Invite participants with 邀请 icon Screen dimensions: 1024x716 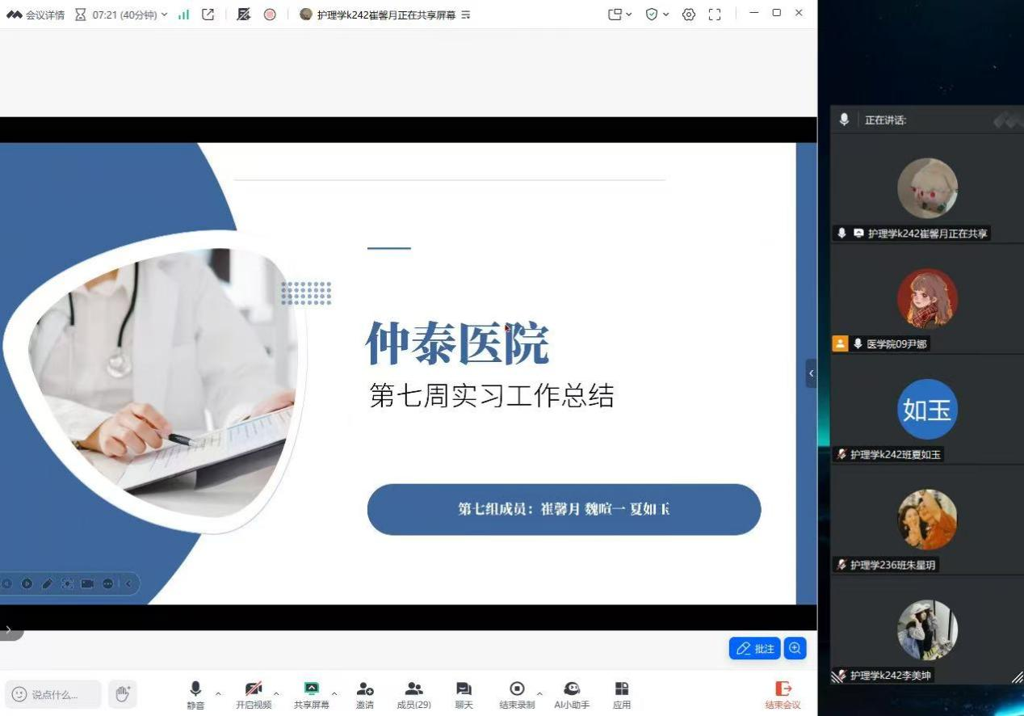[x=365, y=693]
